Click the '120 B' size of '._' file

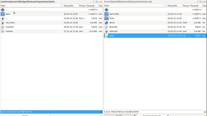click(94, 18)
